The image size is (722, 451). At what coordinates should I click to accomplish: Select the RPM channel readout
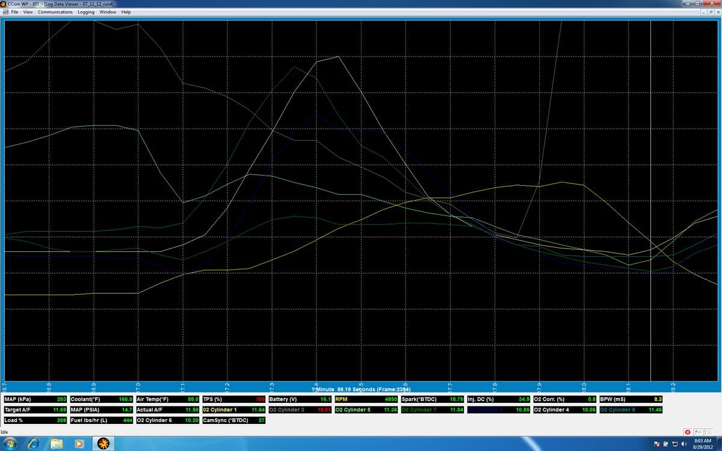point(366,399)
